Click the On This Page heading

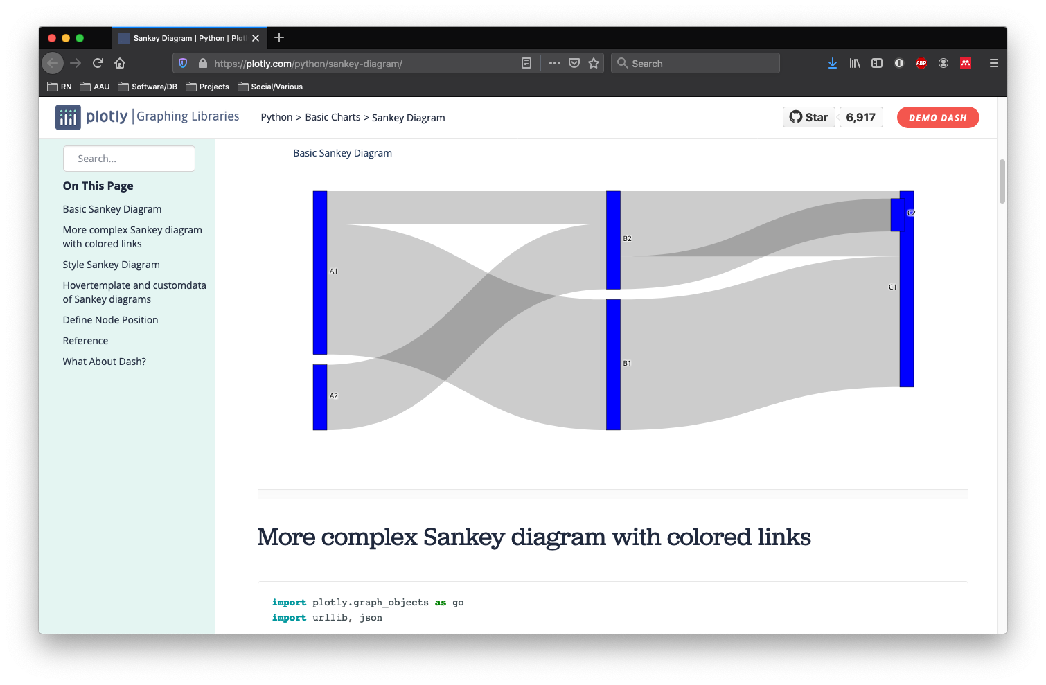click(98, 186)
